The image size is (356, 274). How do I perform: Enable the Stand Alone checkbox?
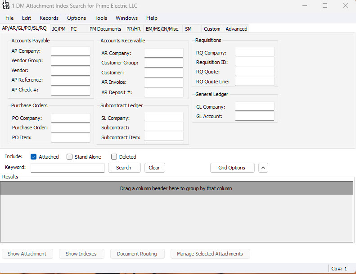point(69,157)
